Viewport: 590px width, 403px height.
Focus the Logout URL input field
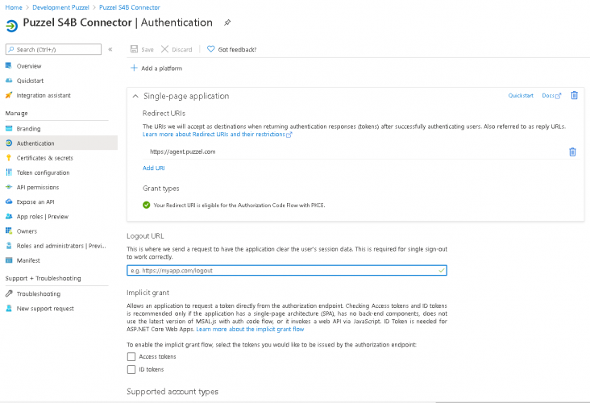(x=287, y=270)
